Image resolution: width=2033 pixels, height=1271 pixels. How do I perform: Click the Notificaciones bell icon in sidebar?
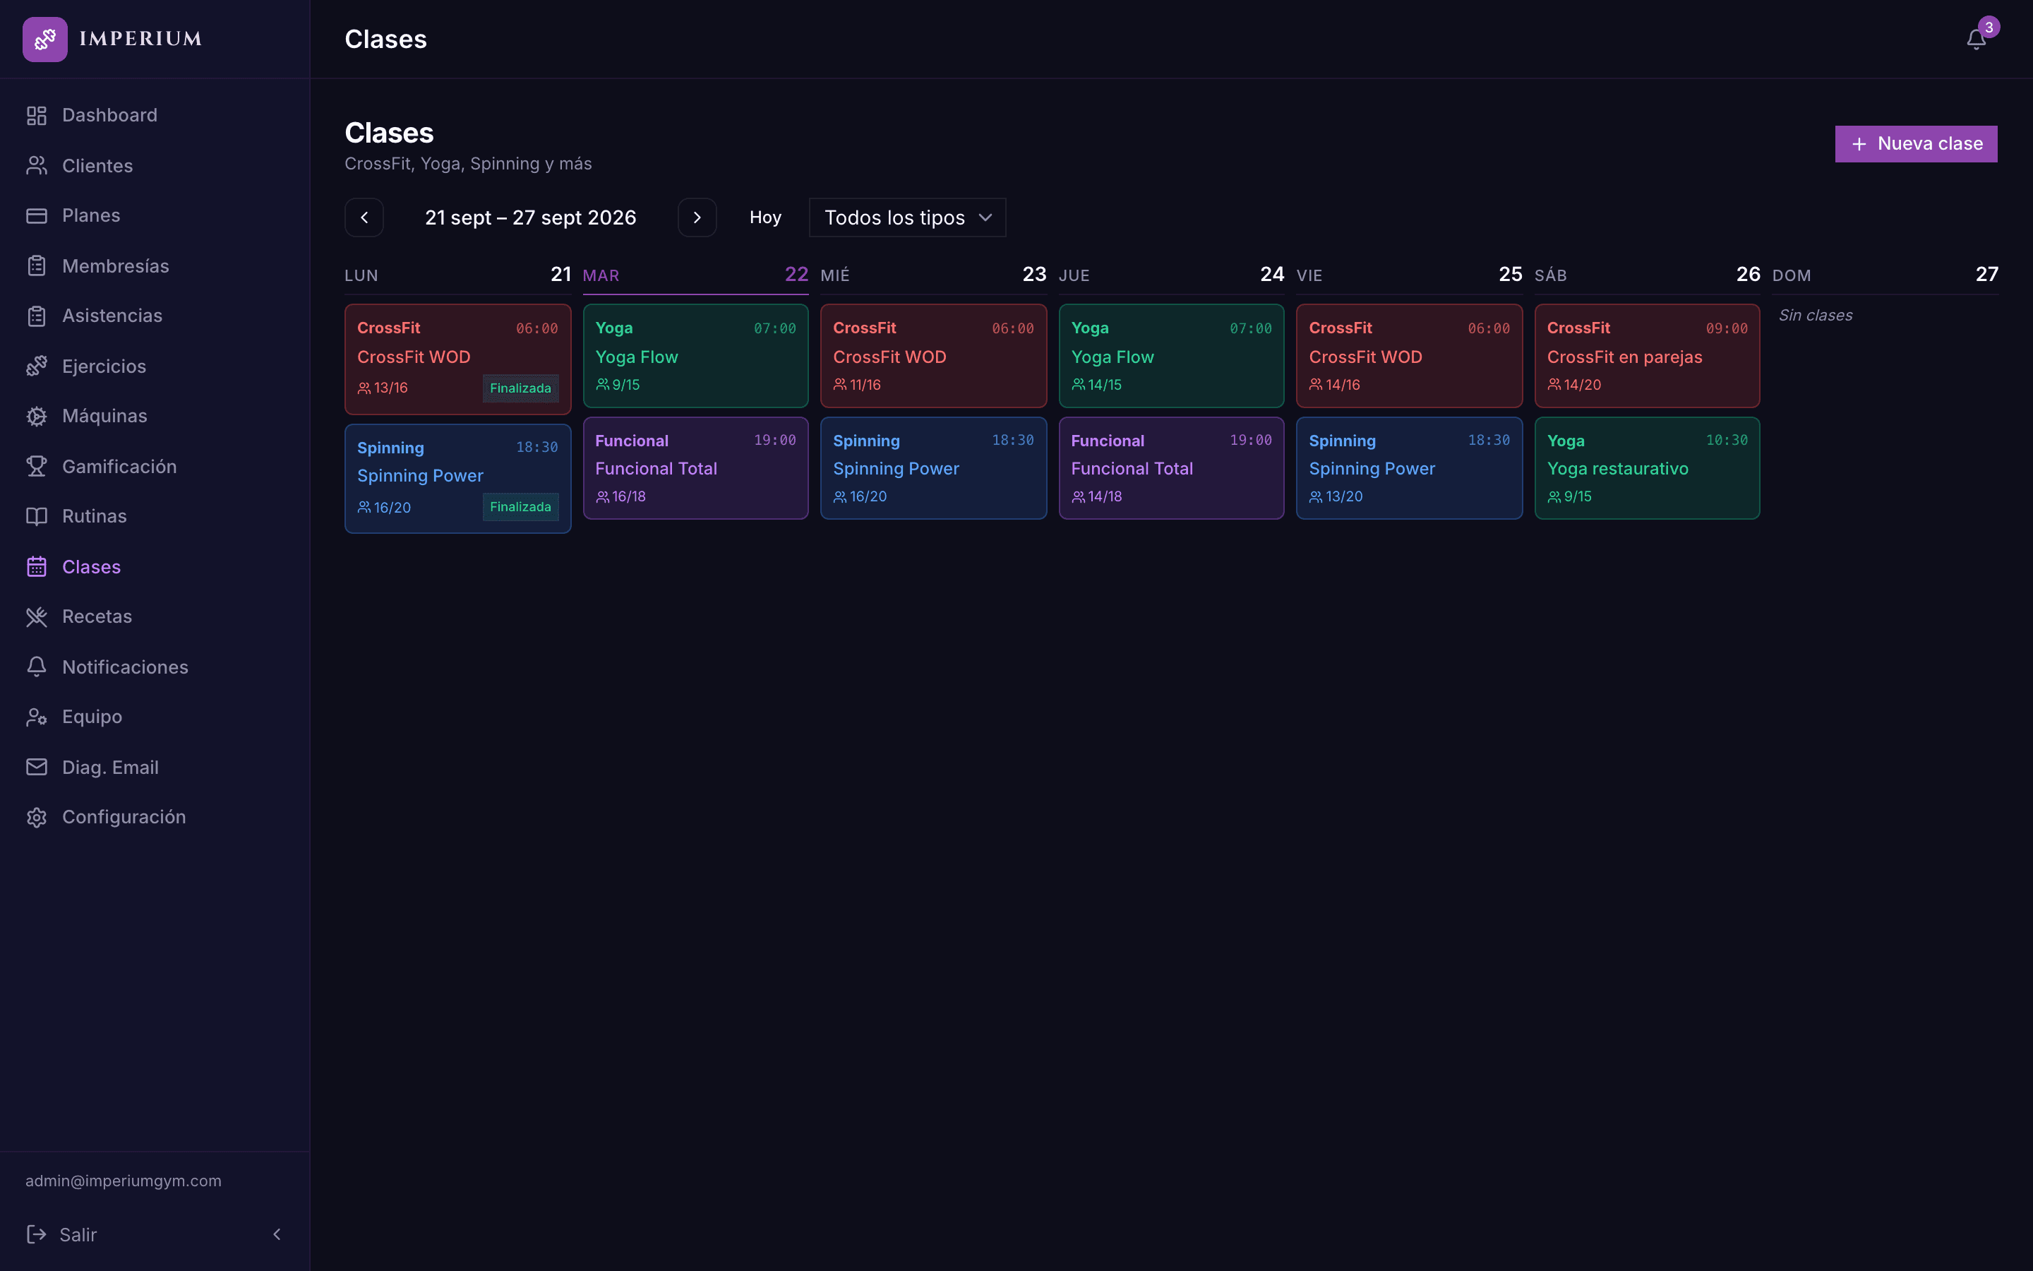[x=36, y=667]
